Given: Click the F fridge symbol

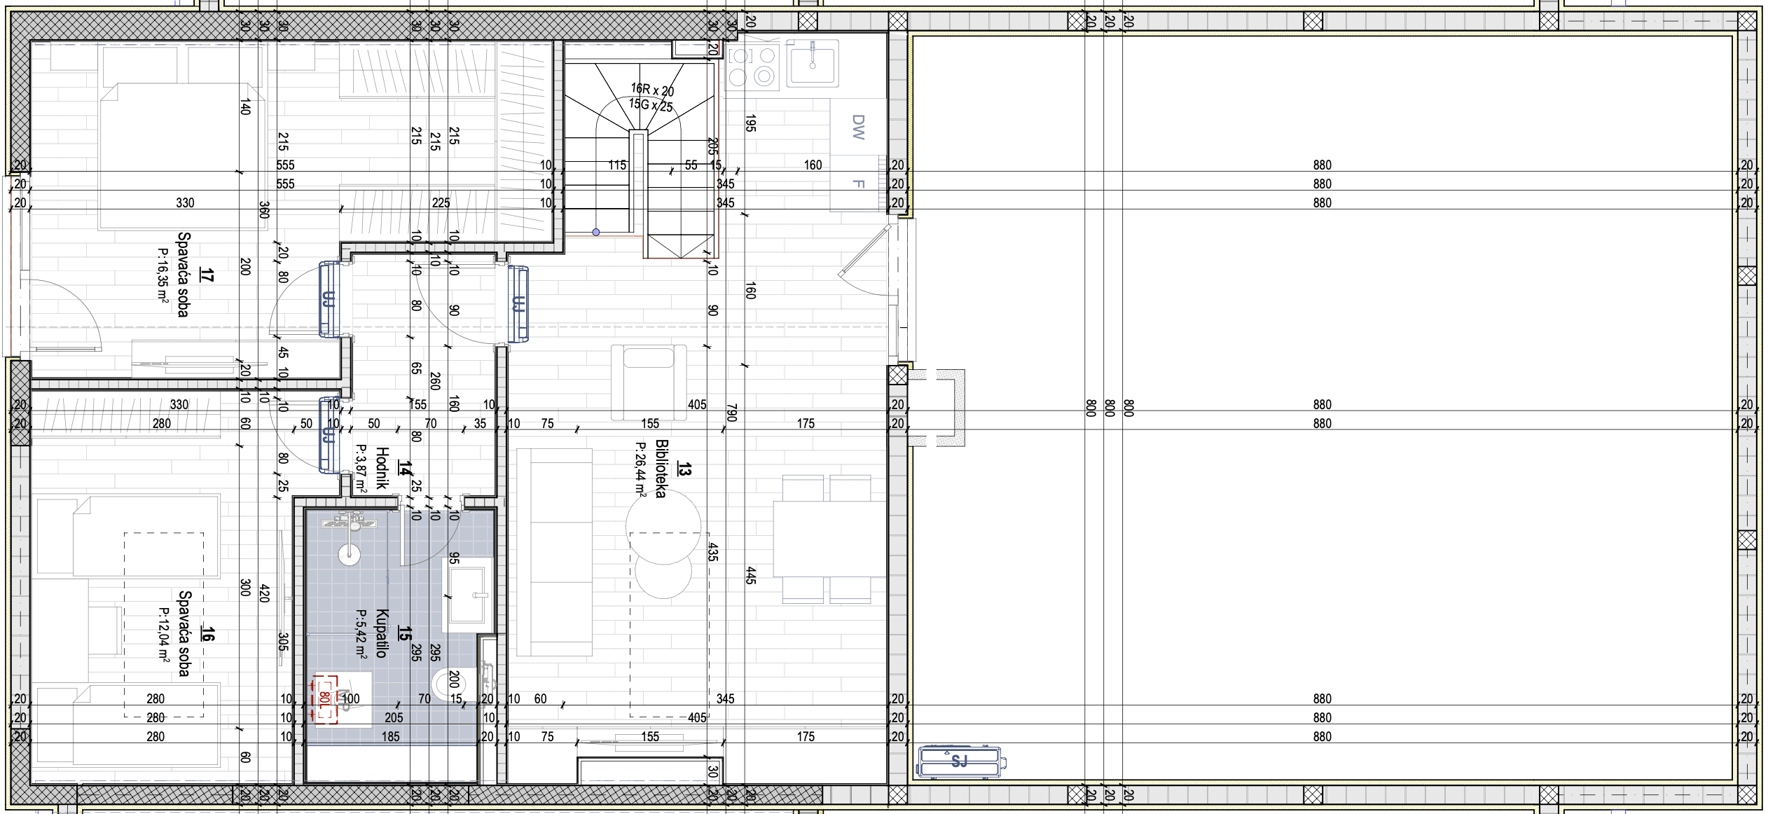Looking at the screenshot, I should pos(858,184).
